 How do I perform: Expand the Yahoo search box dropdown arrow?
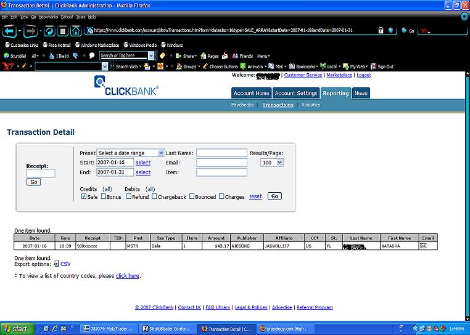[105, 67]
